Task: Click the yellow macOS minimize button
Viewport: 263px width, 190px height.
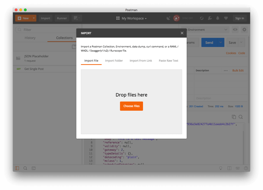Action: click(21, 10)
